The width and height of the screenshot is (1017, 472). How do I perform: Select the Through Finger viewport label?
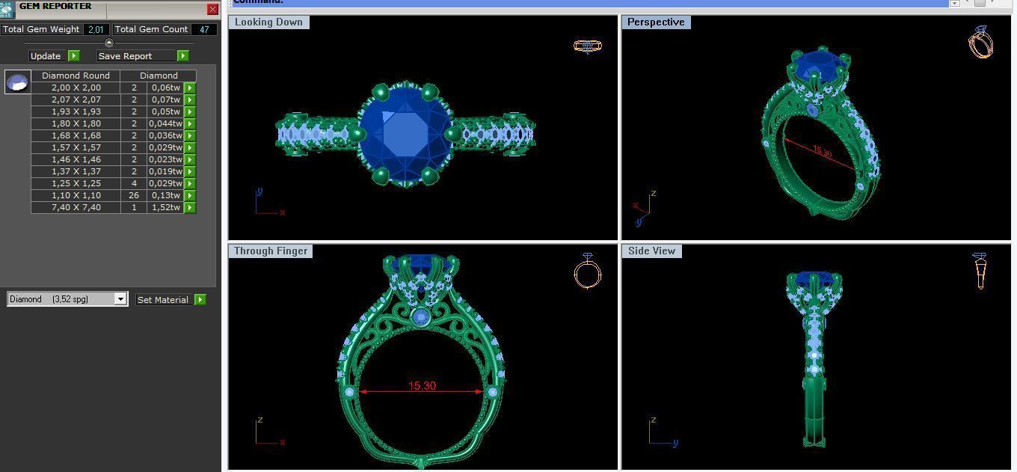[x=270, y=251]
